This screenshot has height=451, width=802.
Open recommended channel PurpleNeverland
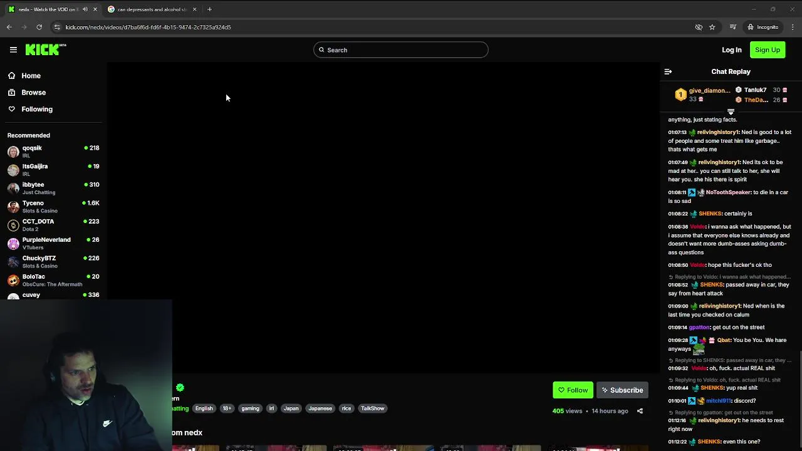[53, 243]
